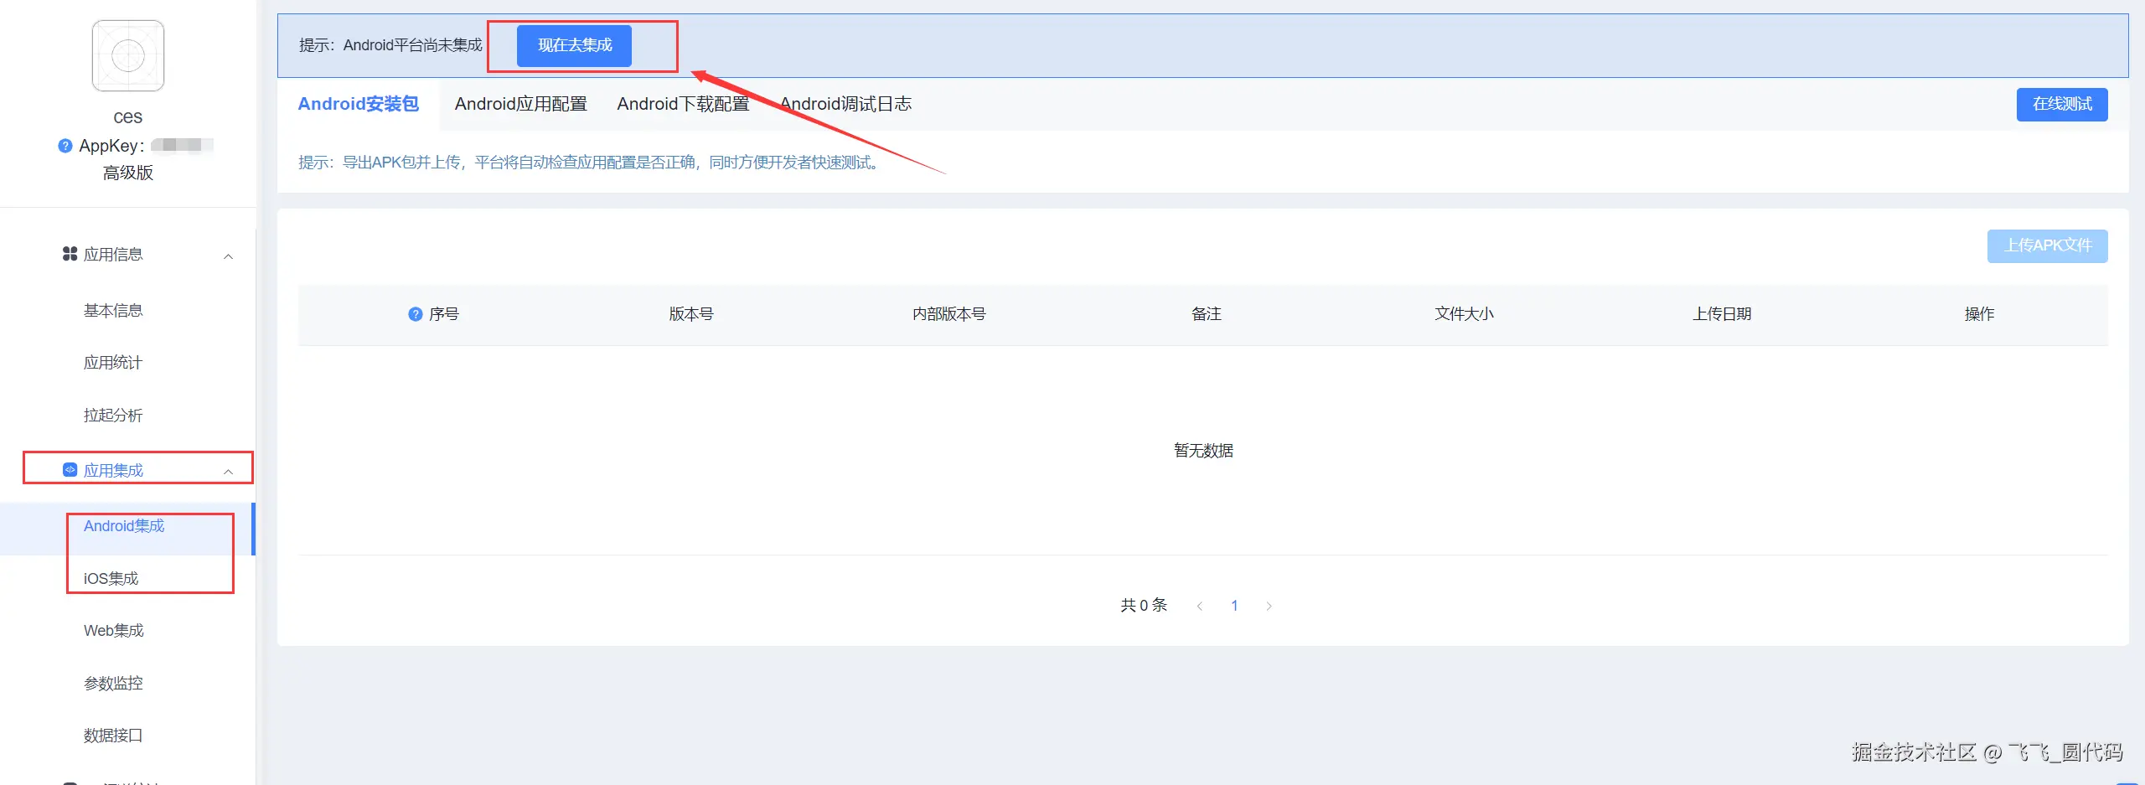Click the ces app logo thumbnail
Image resolution: width=2145 pixels, height=785 pixels.
pyautogui.click(x=128, y=56)
